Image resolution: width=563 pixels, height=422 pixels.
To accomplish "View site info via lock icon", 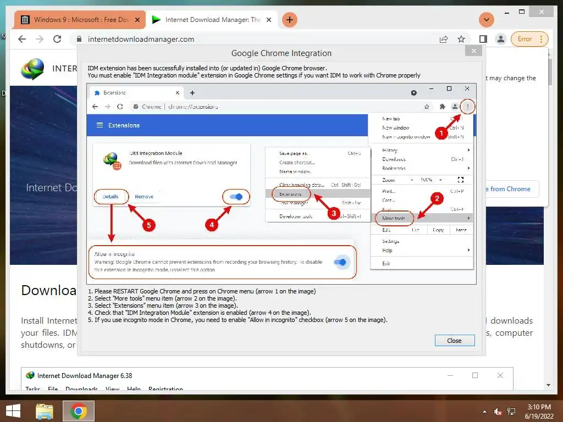I will (79, 39).
